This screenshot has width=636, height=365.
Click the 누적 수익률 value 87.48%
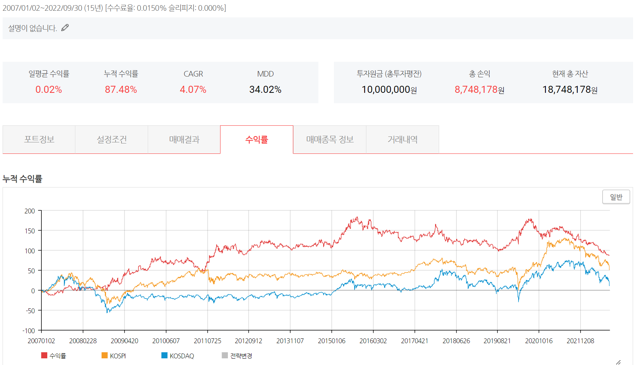click(x=121, y=89)
